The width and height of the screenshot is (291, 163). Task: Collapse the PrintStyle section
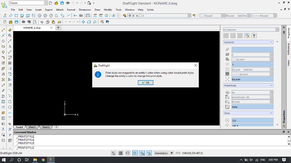(x=271, y=85)
